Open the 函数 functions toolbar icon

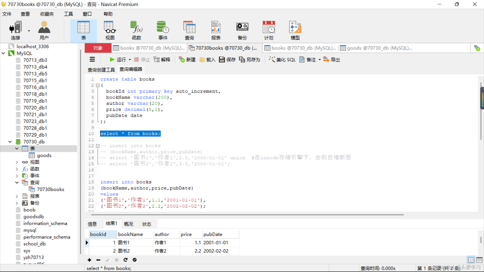136,30
